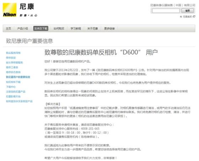Click the article title mentioning "D600" 用户
Image resolution: width=199 pixels, height=161 pixels.
pos(101,52)
